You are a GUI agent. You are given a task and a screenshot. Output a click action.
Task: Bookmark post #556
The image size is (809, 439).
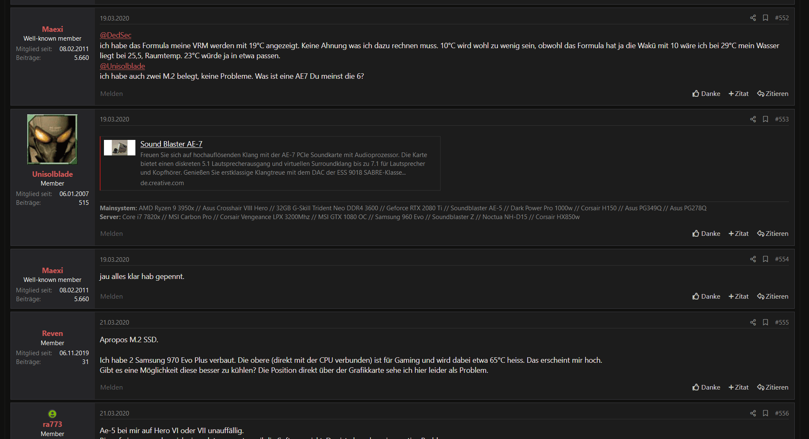tap(765, 413)
